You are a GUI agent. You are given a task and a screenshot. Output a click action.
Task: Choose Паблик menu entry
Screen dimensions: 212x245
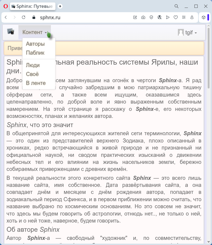pyautogui.click(x=35, y=53)
